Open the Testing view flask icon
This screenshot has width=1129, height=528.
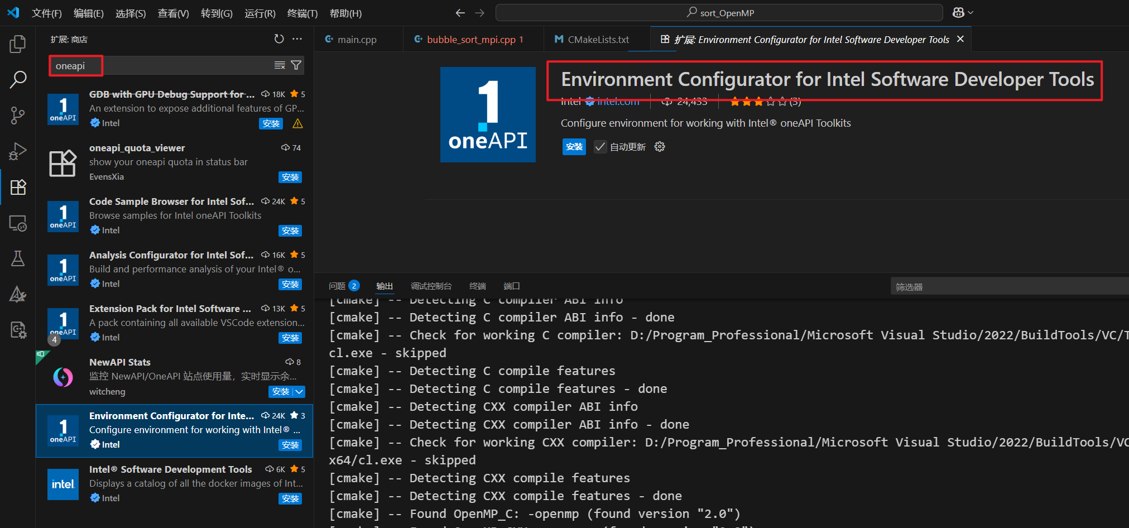click(17, 258)
